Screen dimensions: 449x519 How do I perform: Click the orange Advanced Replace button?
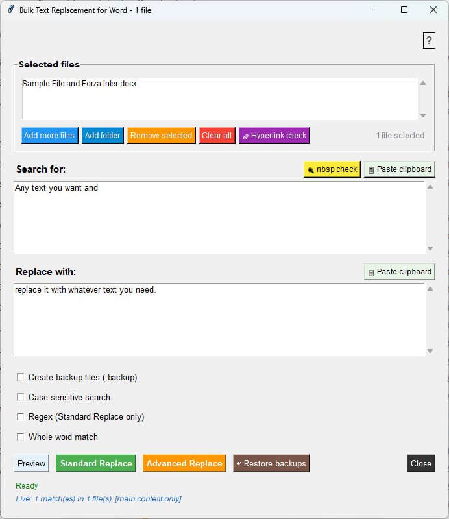(x=184, y=463)
